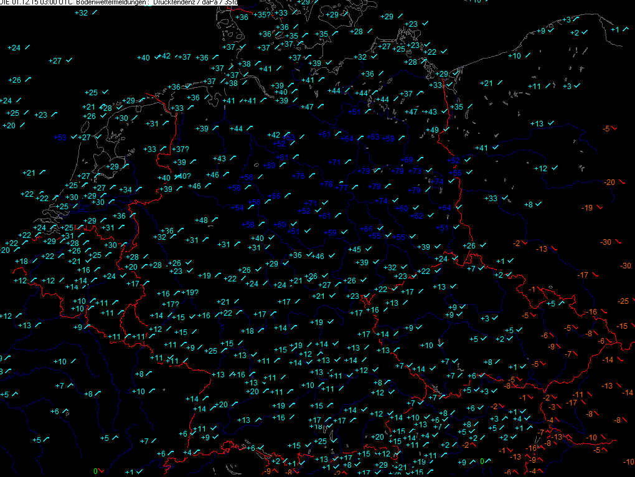This screenshot has height=477, width=635.
Task: Click the +54 pressure tendency reading
Action: pos(237,207)
